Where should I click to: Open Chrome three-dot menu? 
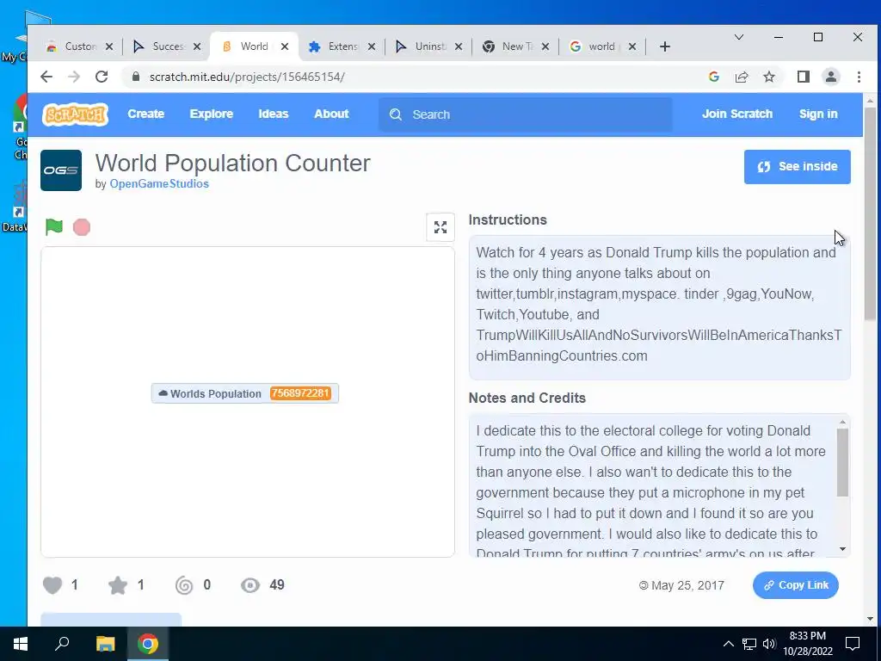click(859, 77)
